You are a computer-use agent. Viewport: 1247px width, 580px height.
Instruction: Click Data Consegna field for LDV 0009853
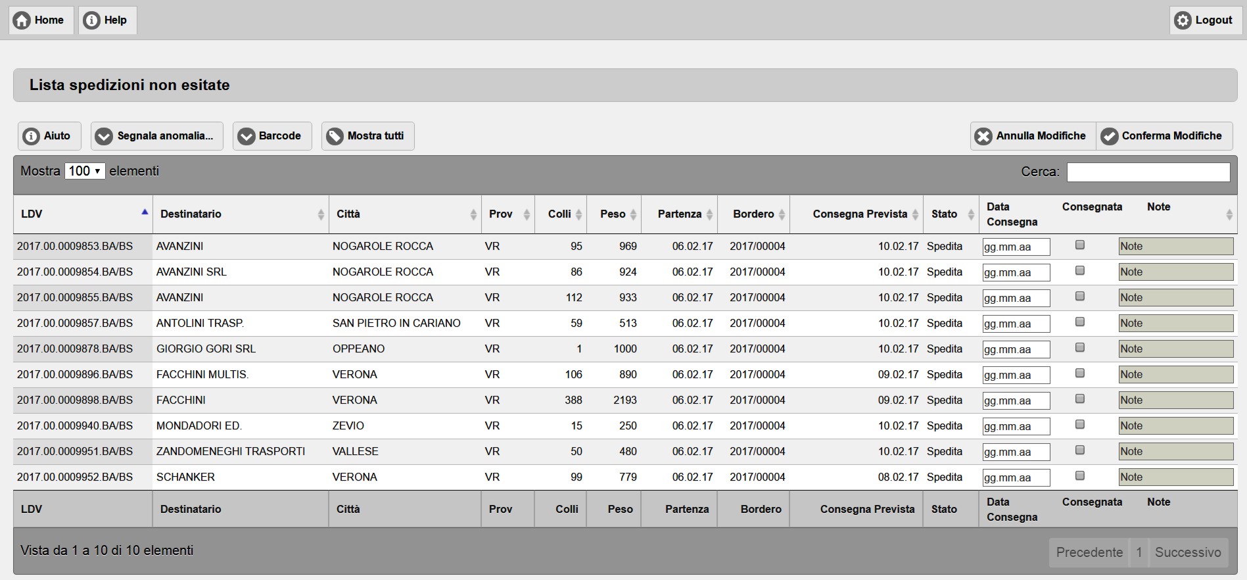point(1016,247)
